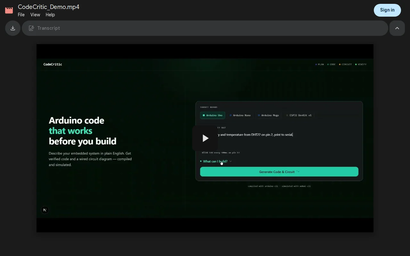Screen dimensions: 410x256
Task: Click the round N badge icon
Action: pyautogui.click(x=45, y=210)
